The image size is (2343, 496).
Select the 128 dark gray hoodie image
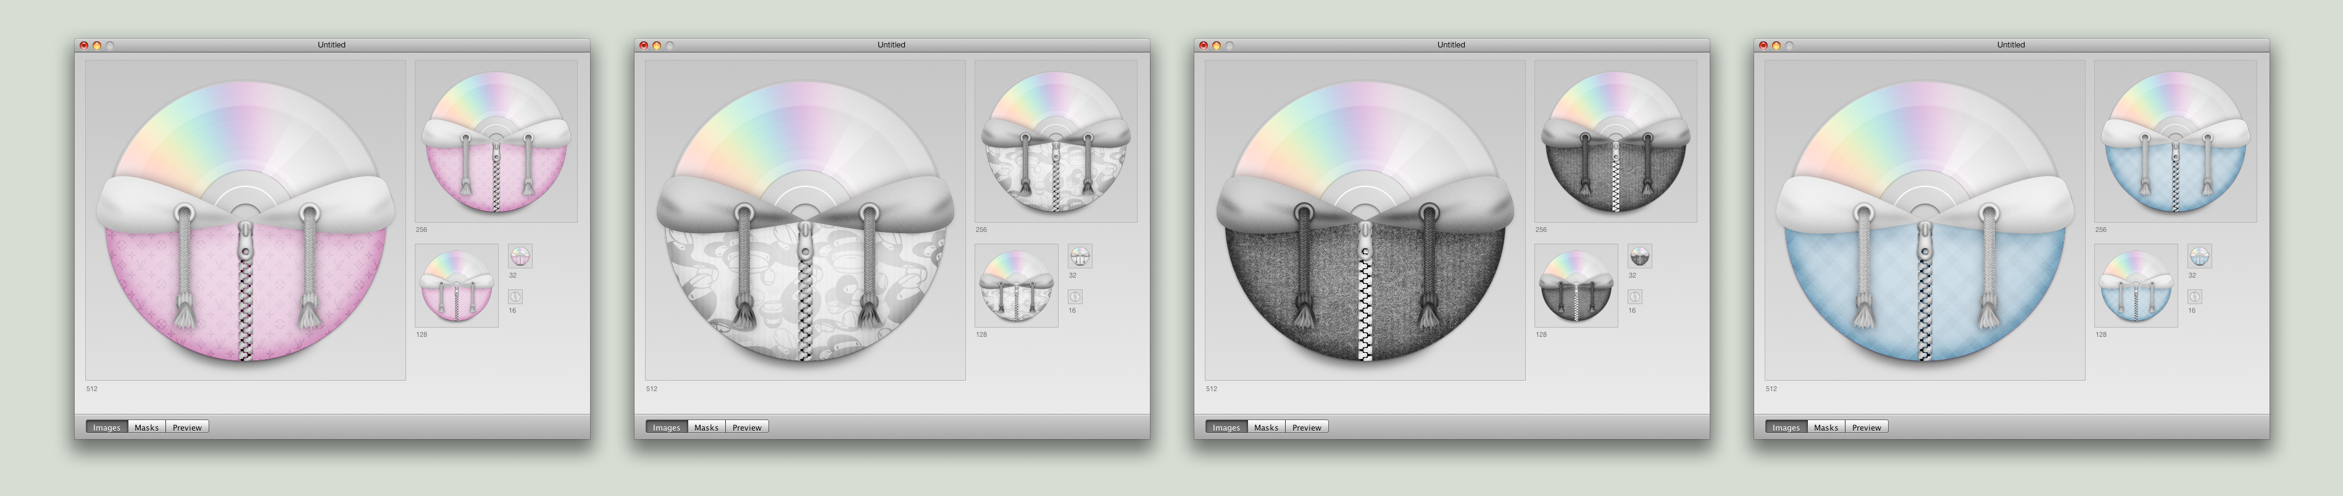pos(1576,285)
